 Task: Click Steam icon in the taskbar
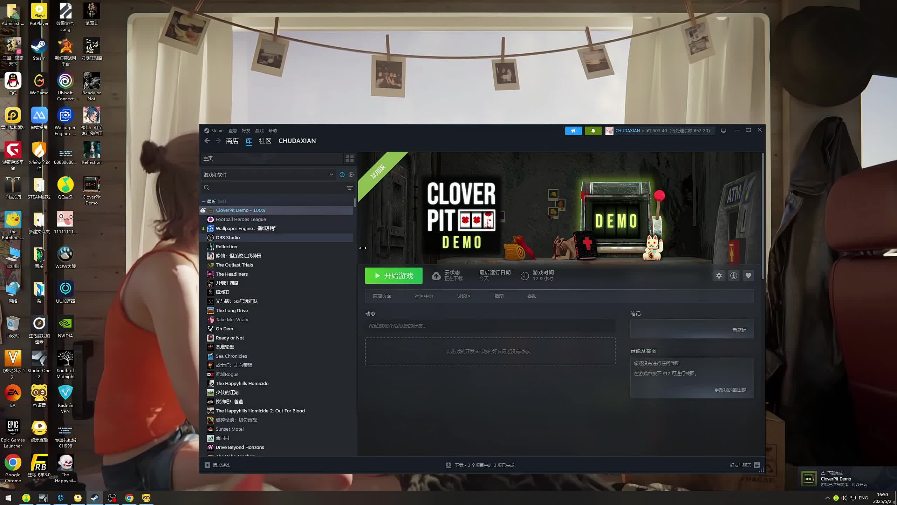tap(95, 498)
